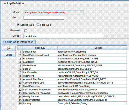Select the Fixed Passcode code key in row 11
This screenshot has width=129, height=110.
click(40, 86)
